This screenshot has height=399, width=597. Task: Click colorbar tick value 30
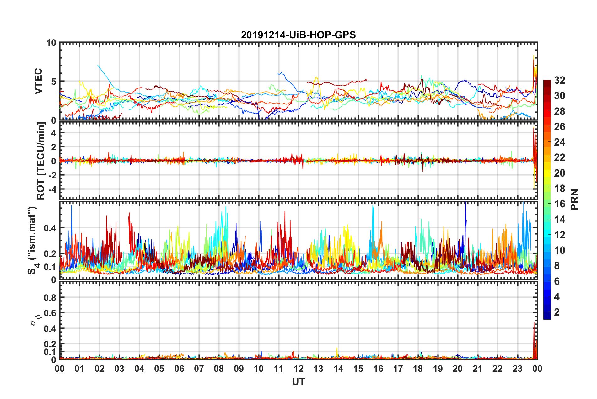point(560,96)
